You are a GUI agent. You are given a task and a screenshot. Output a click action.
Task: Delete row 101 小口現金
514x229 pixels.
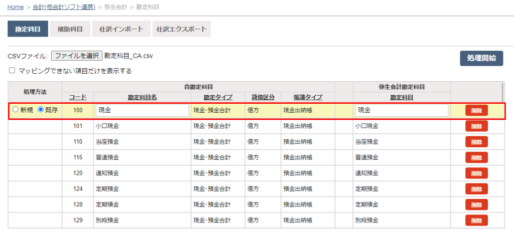coord(477,126)
